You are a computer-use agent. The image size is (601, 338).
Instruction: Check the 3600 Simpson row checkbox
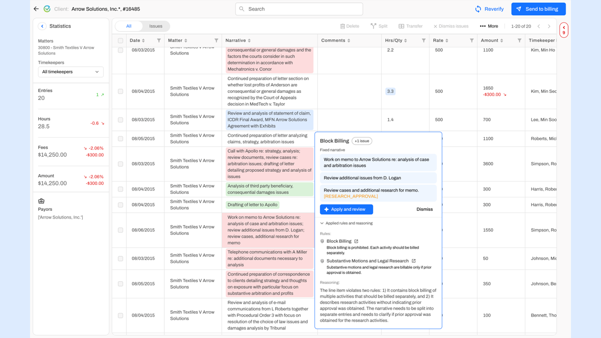(121, 164)
